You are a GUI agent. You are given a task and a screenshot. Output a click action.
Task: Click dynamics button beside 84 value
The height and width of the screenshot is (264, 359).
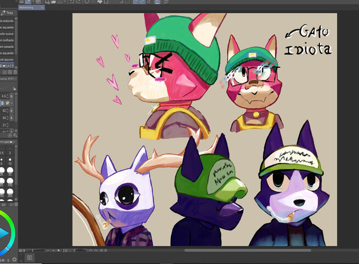tap(11, 118)
